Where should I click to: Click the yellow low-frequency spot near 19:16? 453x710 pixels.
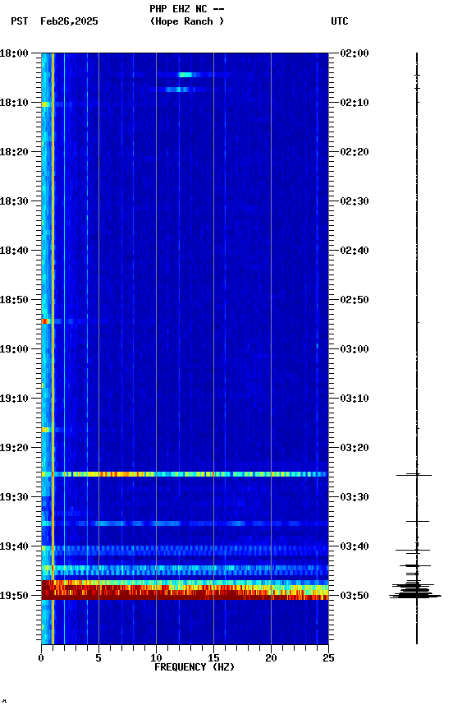45,430
